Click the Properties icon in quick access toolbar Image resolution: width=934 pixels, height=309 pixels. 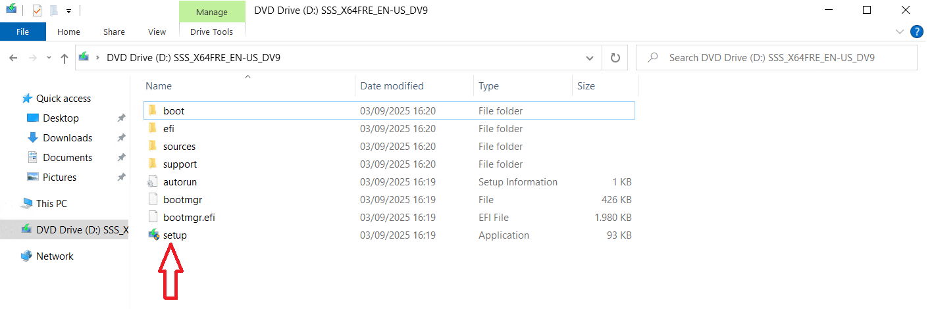pyautogui.click(x=38, y=11)
